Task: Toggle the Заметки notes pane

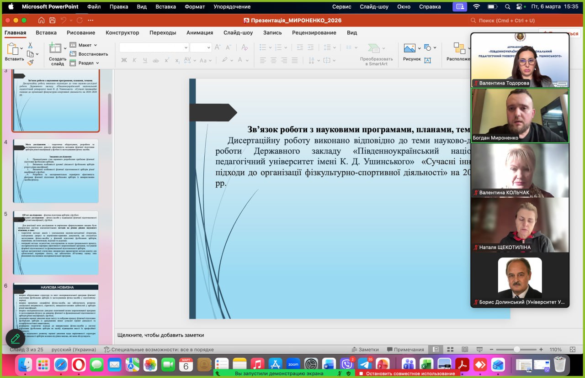Action: [x=364, y=349]
